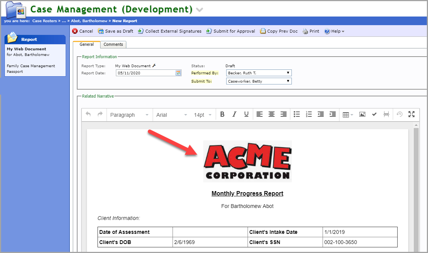Image resolution: width=428 pixels, height=253 pixels.
Task: Click the restore history icon
Action: pos(399,114)
